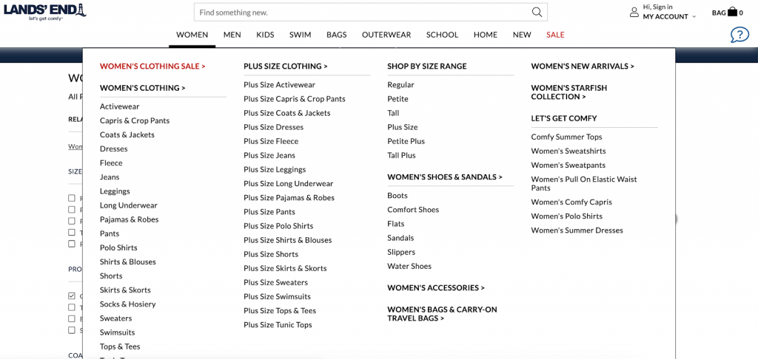
Task: Choose Tall size range
Action: [x=393, y=113]
